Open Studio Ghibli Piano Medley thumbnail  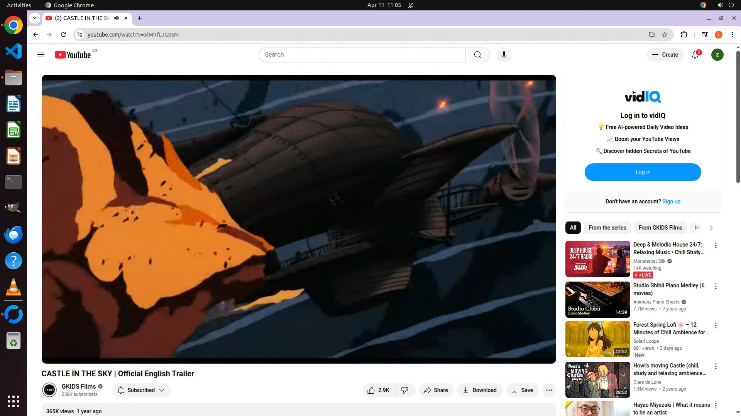point(597,300)
